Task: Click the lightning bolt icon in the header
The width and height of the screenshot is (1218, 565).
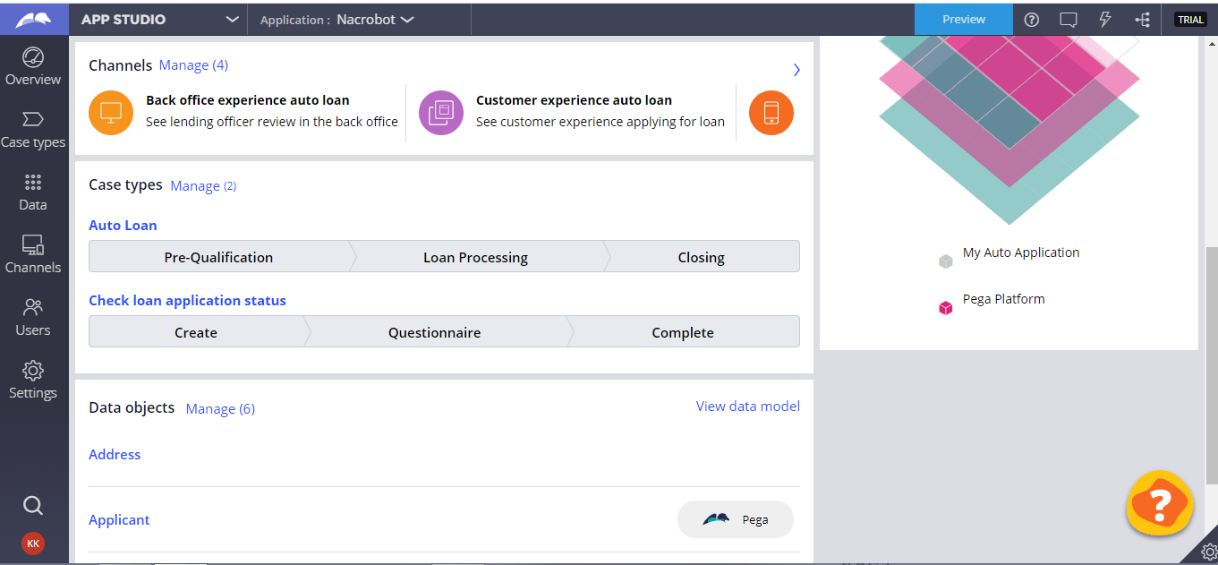Action: [x=1105, y=20]
